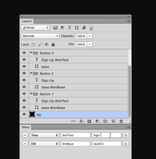156x159 pixels.
Task: Click the Sign value text field
Action: pos(106,135)
